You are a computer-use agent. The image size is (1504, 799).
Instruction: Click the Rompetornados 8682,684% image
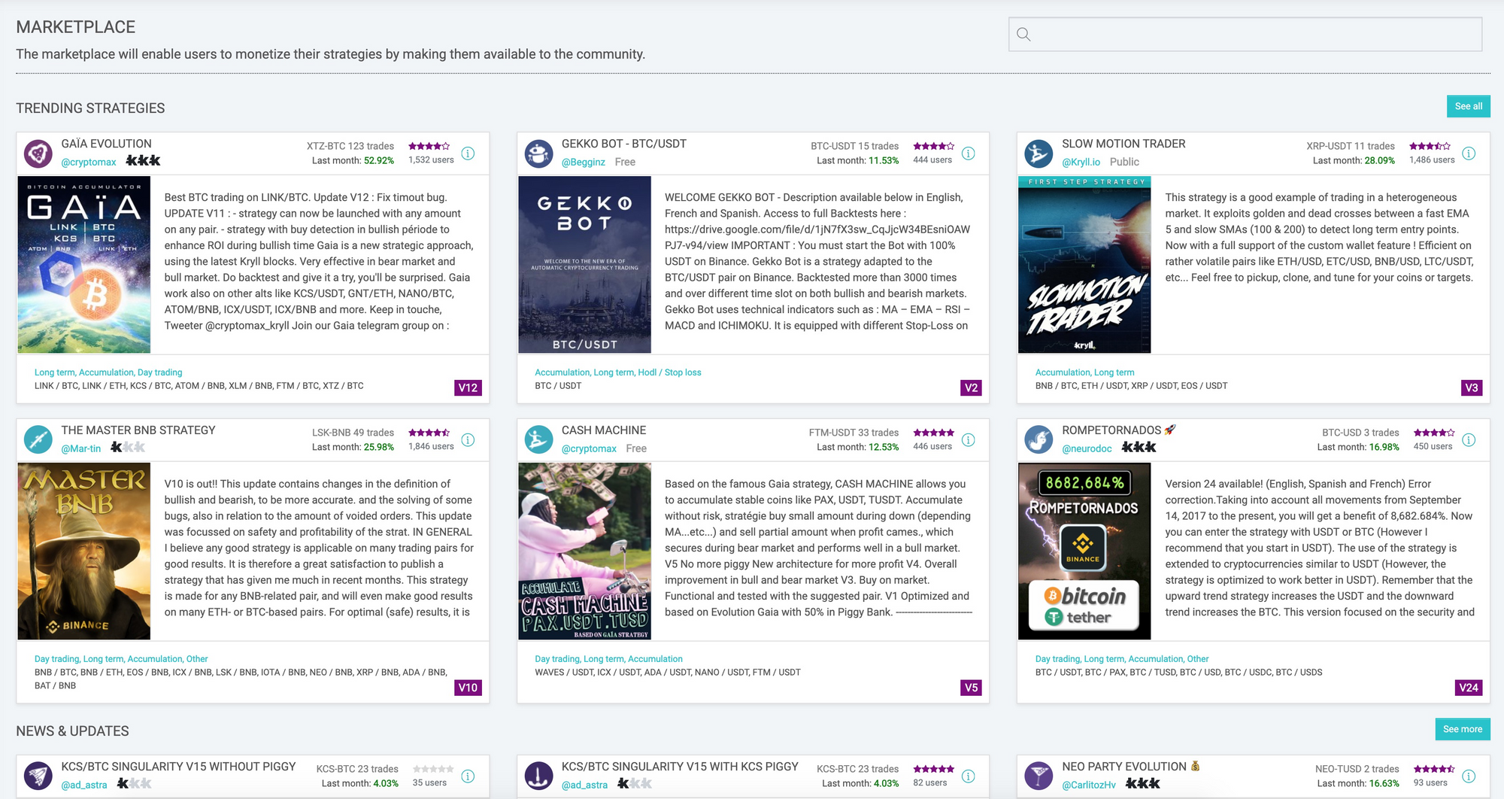point(1084,551)
